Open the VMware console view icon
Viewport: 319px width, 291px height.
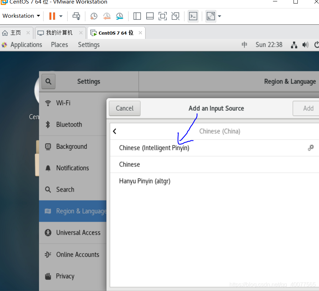click(x=193, y=16)
